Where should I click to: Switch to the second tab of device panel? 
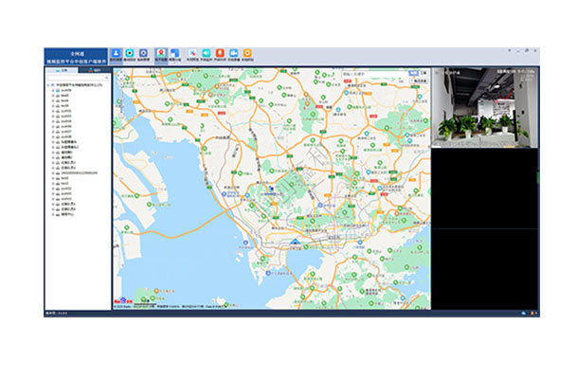pos(96,69)
